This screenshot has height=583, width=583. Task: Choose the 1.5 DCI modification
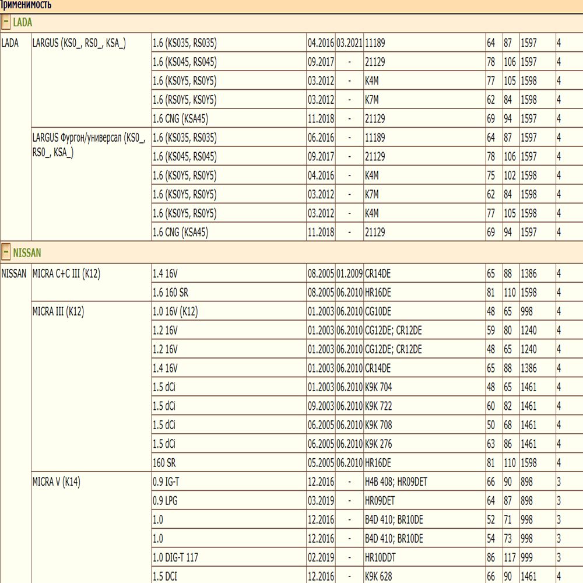point(165,577)
